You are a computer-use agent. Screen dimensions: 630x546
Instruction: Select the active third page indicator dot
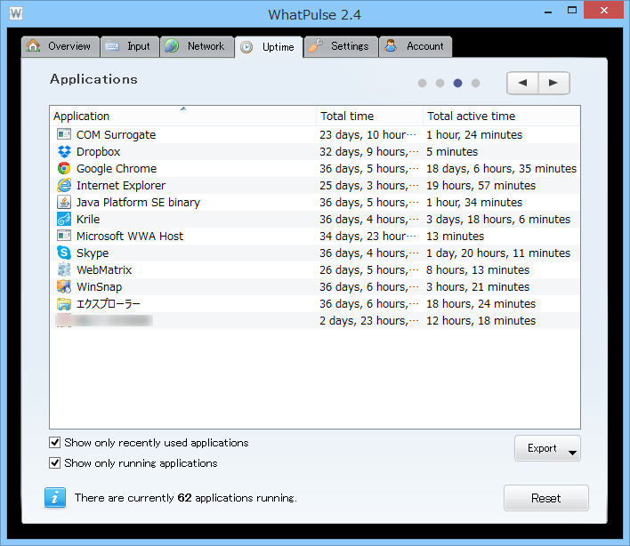(457, 83)
